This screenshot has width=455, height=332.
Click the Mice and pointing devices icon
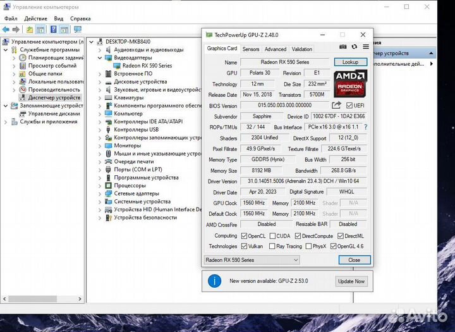click(108, 154)
